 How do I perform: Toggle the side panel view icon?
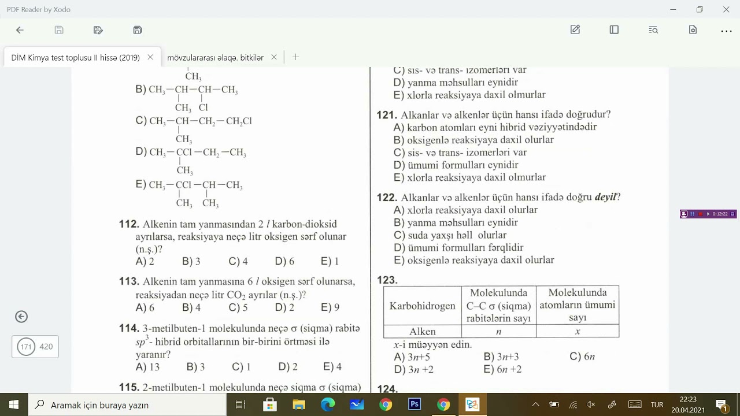tap(614, 30)
